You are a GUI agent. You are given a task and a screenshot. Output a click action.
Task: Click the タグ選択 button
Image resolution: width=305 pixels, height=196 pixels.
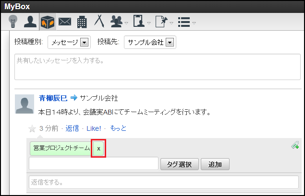point(180,164)
